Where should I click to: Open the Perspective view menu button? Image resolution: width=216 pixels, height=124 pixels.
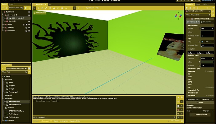click(40, 13)
